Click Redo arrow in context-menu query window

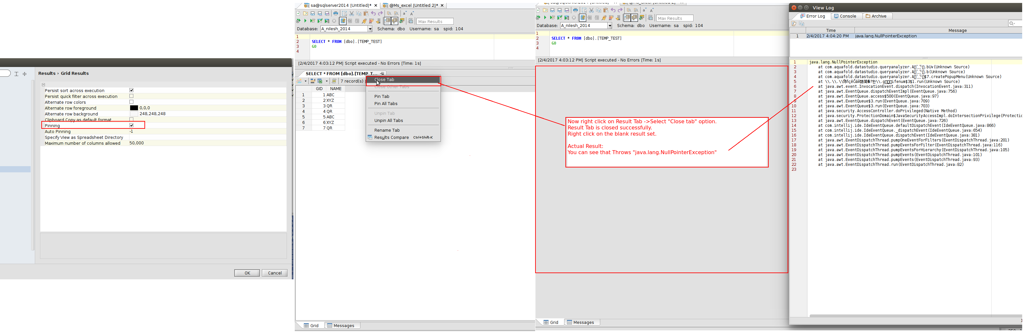tap(381, 14)
